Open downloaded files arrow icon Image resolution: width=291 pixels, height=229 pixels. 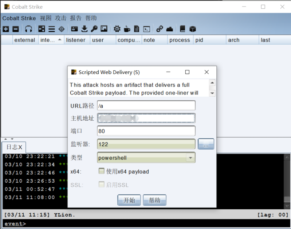[x=84, y=29]
